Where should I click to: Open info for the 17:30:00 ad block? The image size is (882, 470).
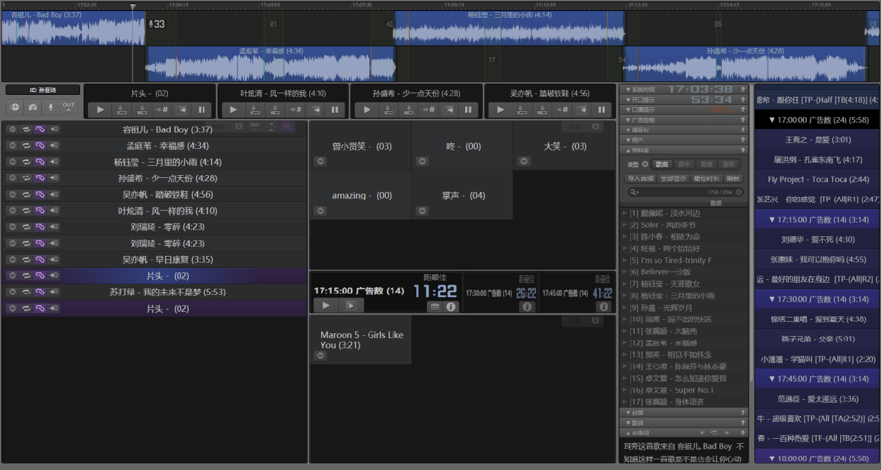coord(526,306)
